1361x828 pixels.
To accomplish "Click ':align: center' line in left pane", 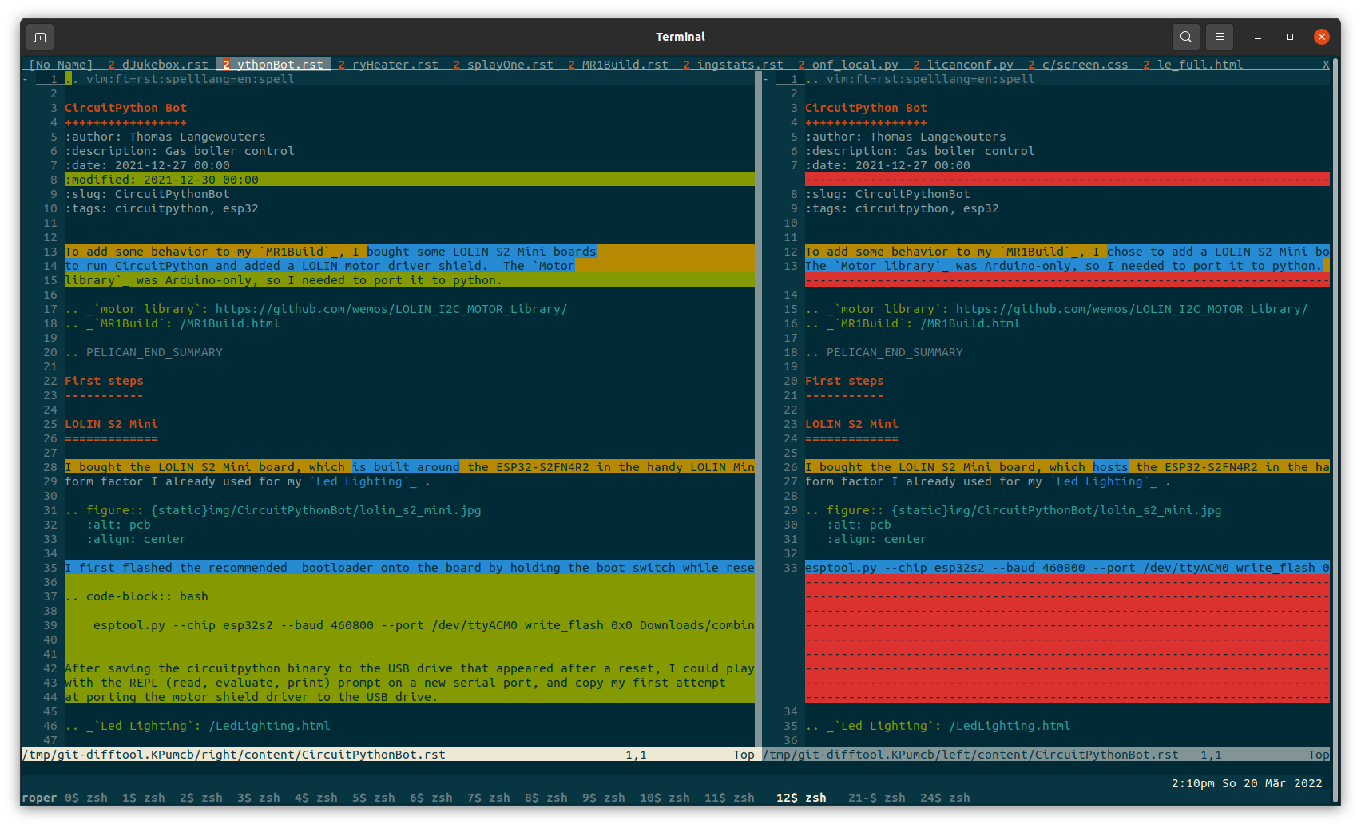I will click(x=137, y=539).
